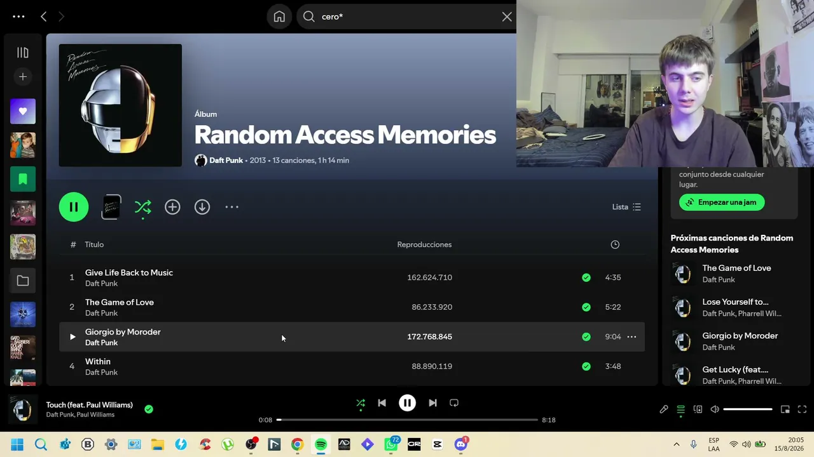Mute audio with the speaker icon in player bar

pyautogui.click(x=715, y=409)
